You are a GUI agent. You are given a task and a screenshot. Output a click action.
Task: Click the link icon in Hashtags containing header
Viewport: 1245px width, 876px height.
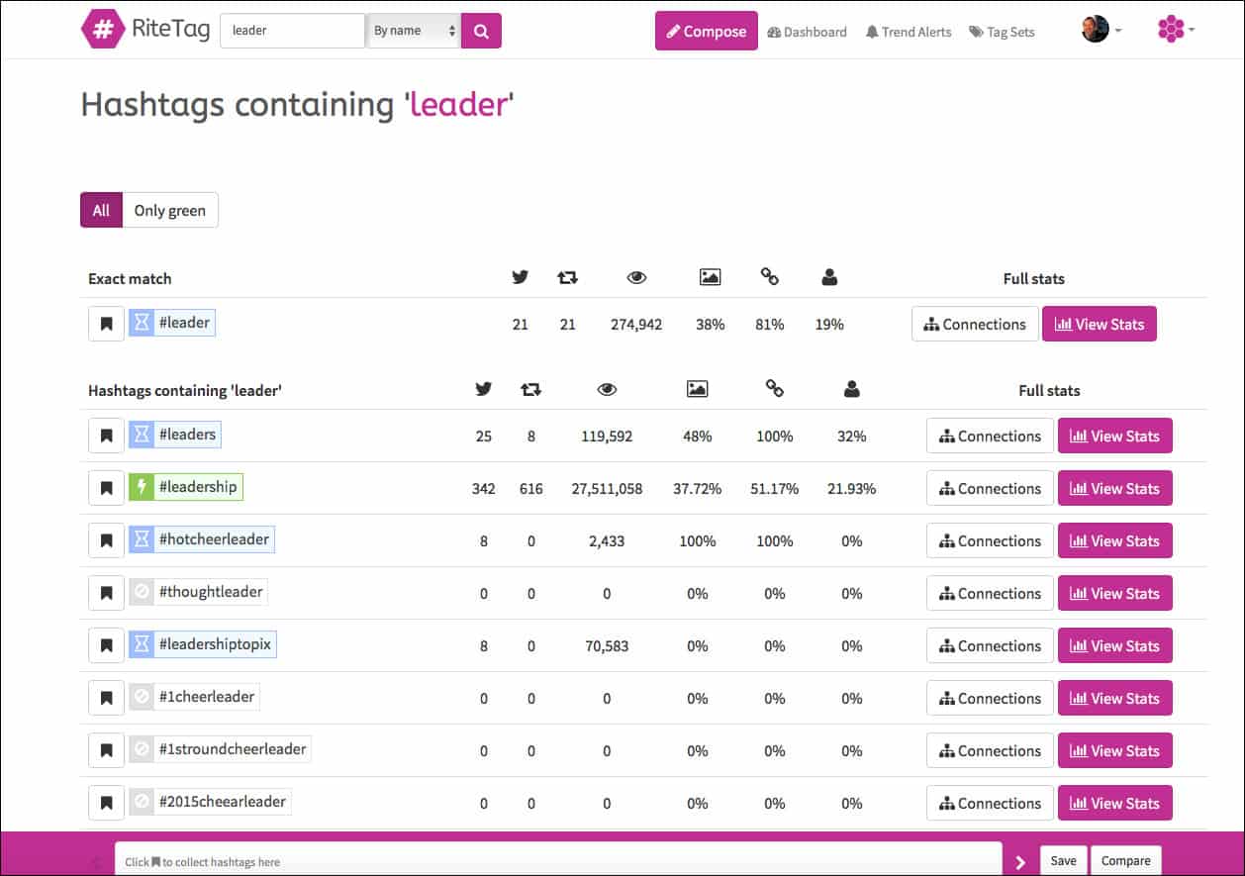775,390
